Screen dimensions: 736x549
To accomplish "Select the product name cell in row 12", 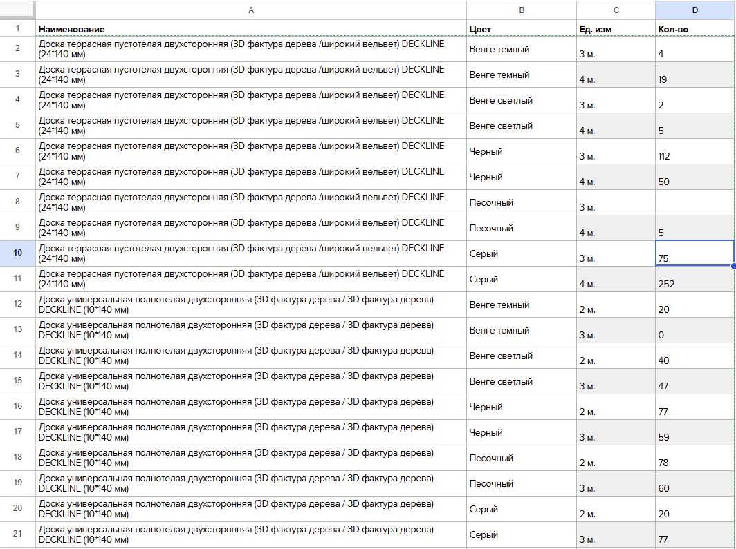I will pos(250,305).
